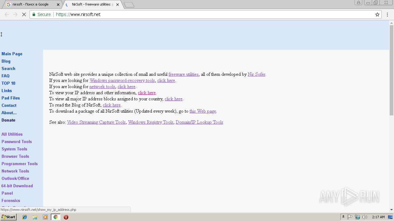
Task: Follow the Nir Sofer link
Action: pos(256,74)
